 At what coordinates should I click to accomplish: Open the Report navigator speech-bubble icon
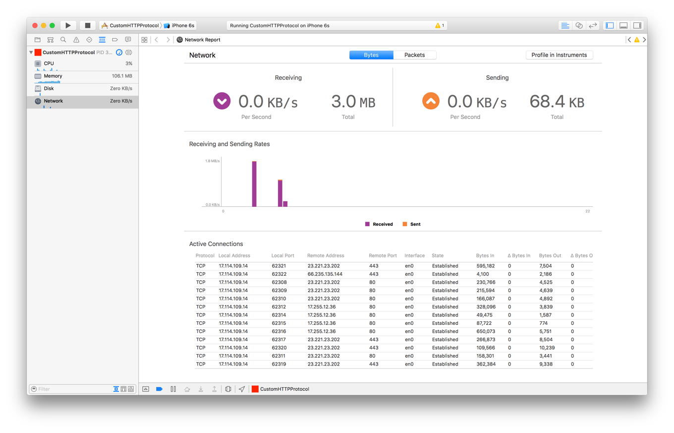click(128, 40)
